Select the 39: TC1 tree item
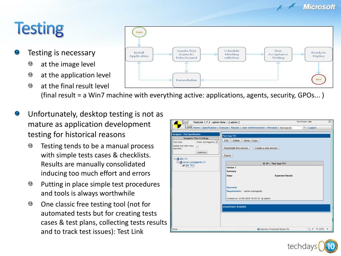 pyautogui.click(x=190, y=166)
